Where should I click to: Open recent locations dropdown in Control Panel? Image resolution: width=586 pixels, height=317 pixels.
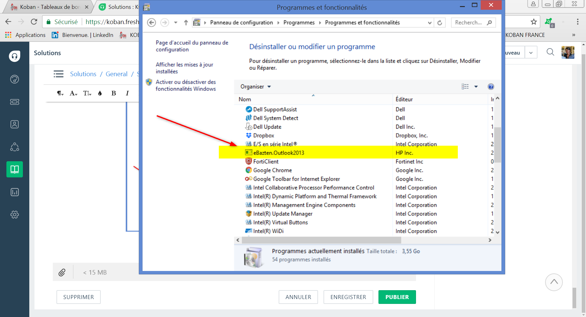[x=175, y=23]
